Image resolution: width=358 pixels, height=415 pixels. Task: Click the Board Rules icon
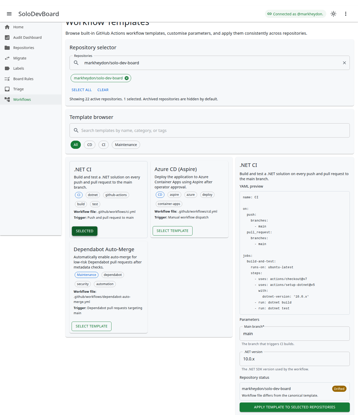tap(7, 79)
